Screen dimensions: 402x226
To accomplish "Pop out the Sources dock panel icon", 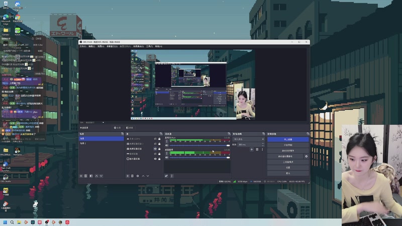I will pos(161,134).
